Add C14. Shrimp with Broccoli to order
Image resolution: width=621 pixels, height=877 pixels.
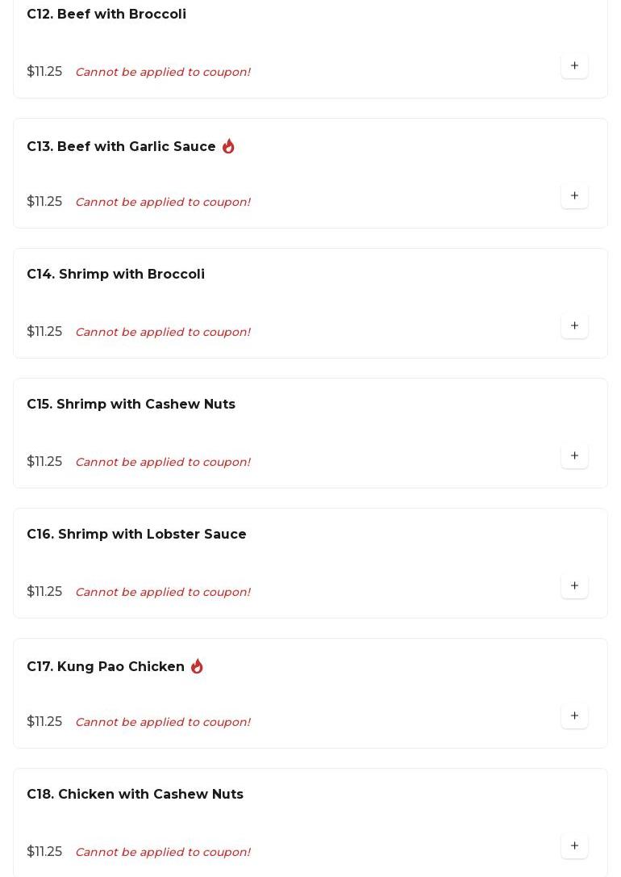pyautogui.click(x=574, y=326)
